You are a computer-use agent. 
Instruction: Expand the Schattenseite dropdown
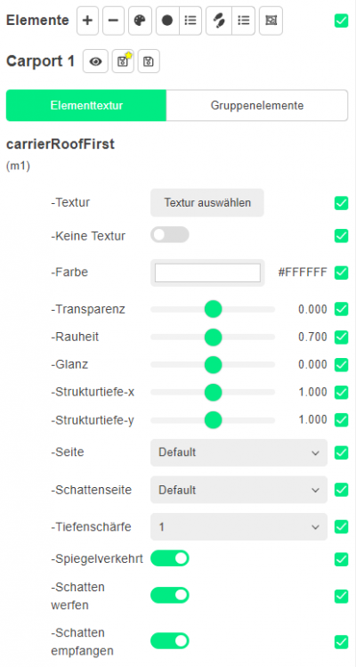(x=239, y=490)
